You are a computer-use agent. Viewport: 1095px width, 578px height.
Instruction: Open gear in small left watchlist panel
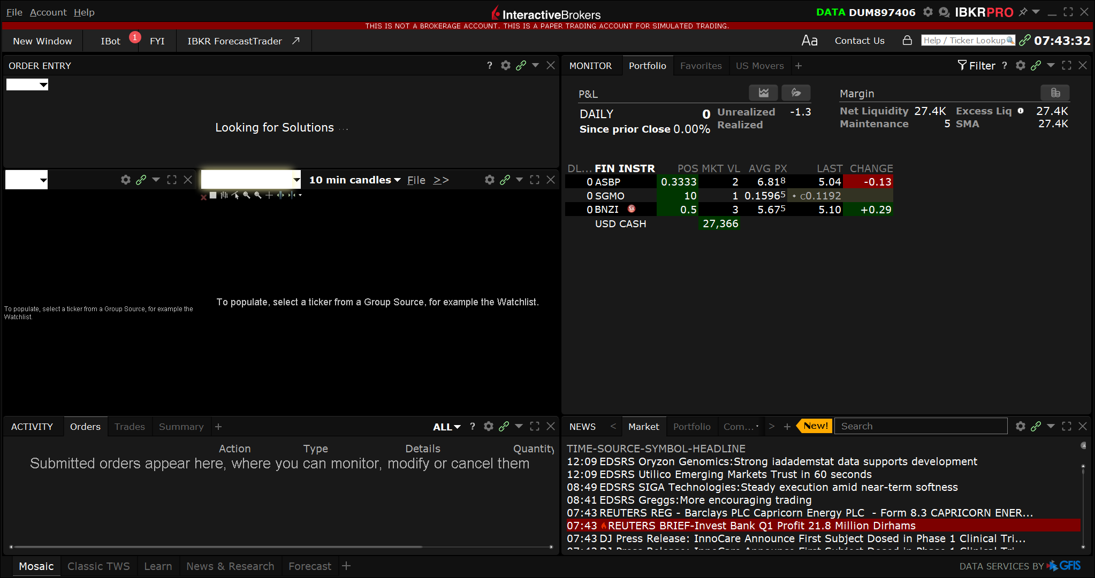click(126, 180)
